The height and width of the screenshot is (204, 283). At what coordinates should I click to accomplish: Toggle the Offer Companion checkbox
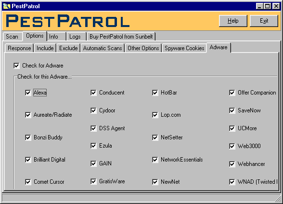232,93
